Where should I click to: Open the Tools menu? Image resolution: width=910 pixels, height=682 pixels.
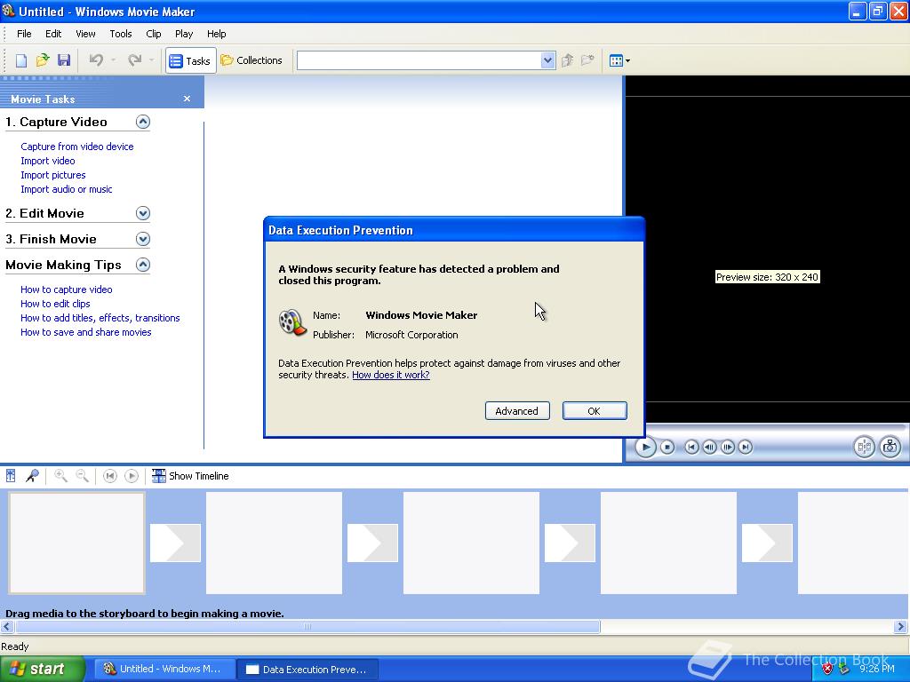tap(121, 34)
